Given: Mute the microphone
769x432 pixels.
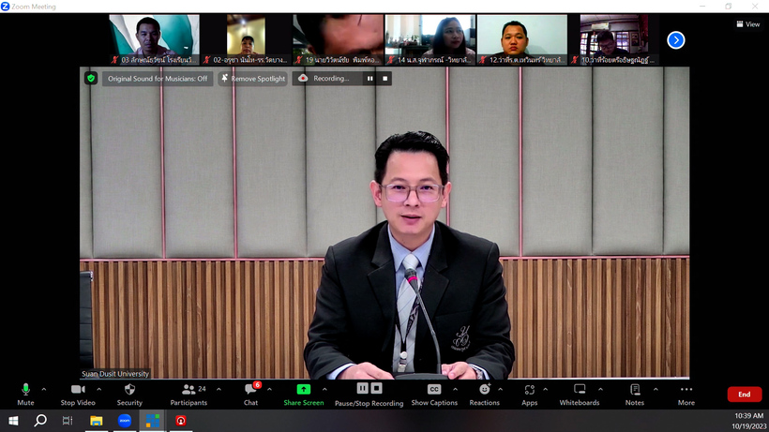Looking at the screenshot, I should point(25,393).
